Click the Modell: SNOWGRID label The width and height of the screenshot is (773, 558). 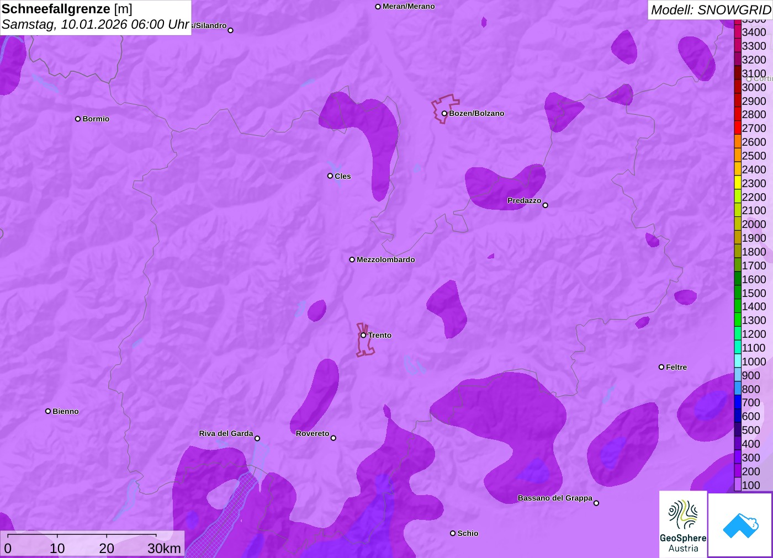[x=711, y=10]
